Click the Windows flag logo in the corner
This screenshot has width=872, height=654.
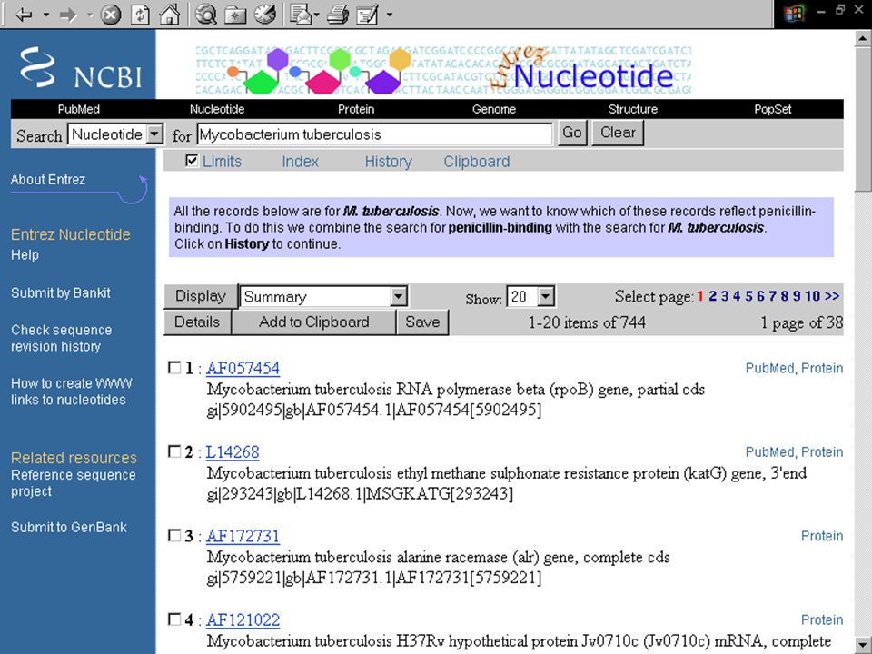coord(794,14)
